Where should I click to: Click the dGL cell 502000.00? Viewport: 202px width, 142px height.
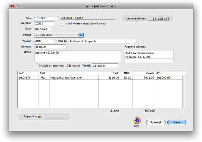click(x=169, y=77)
